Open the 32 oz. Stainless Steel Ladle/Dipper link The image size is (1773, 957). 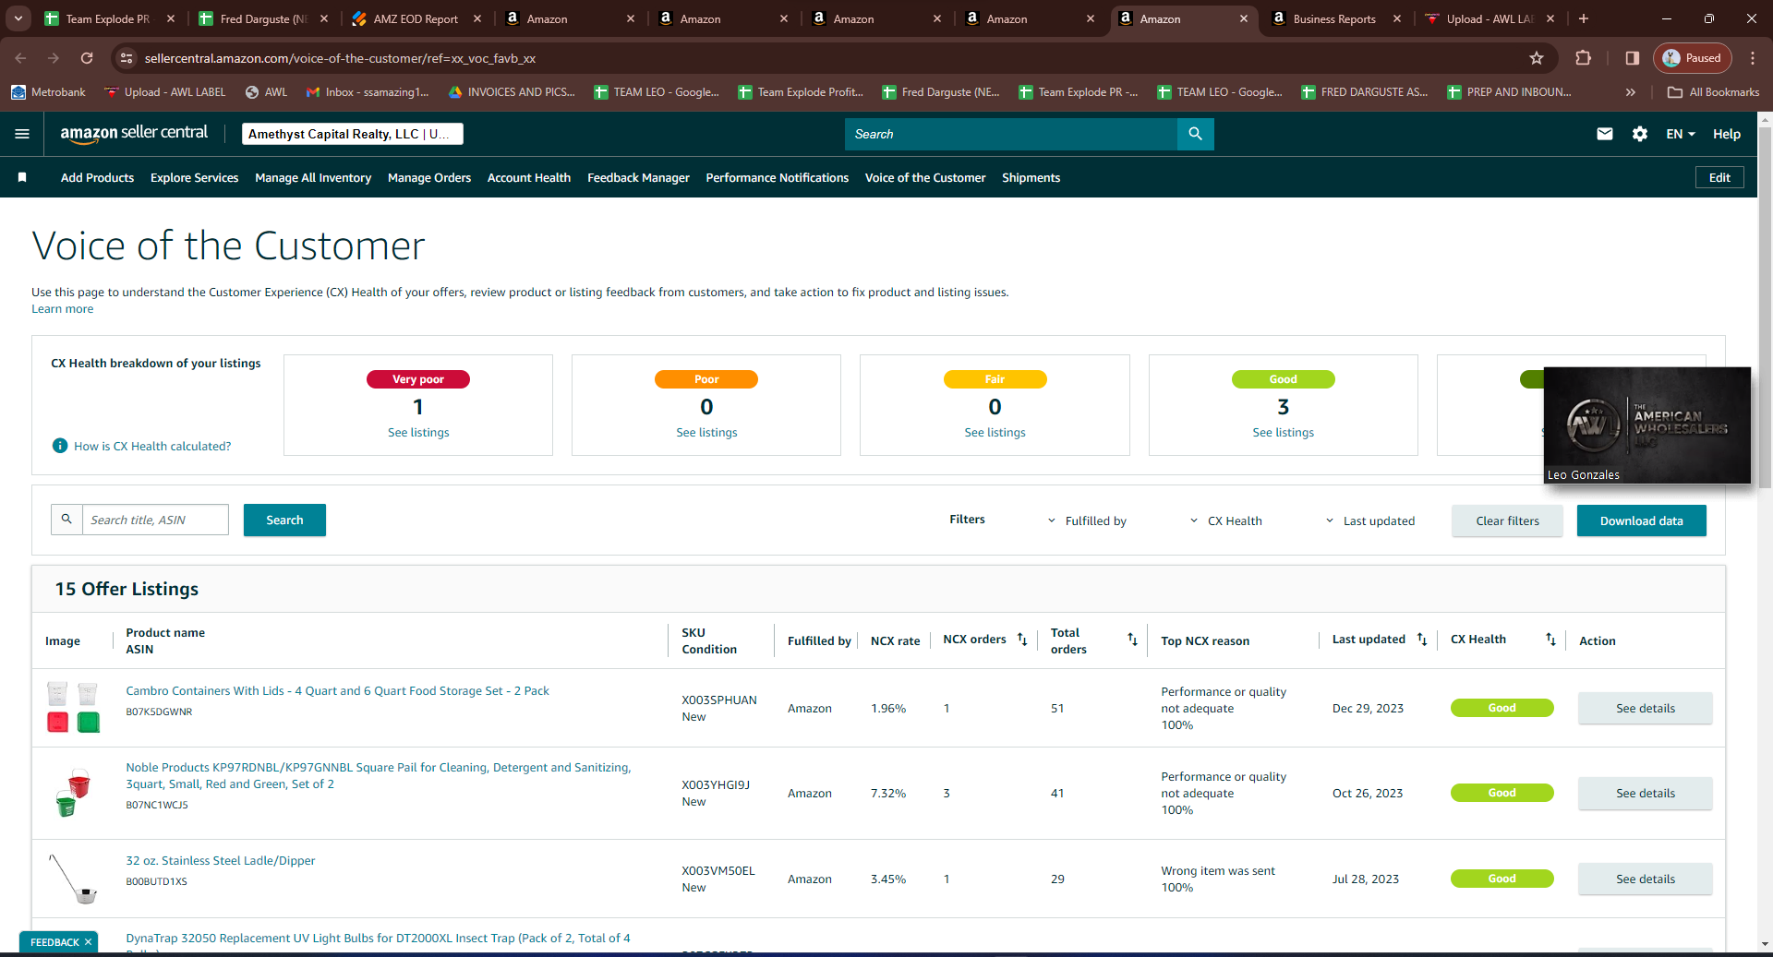tap(221, 860)
